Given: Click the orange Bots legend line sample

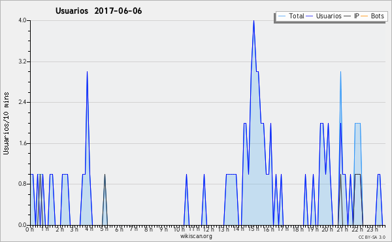Looking at the screenshot, I should point(365,16).
